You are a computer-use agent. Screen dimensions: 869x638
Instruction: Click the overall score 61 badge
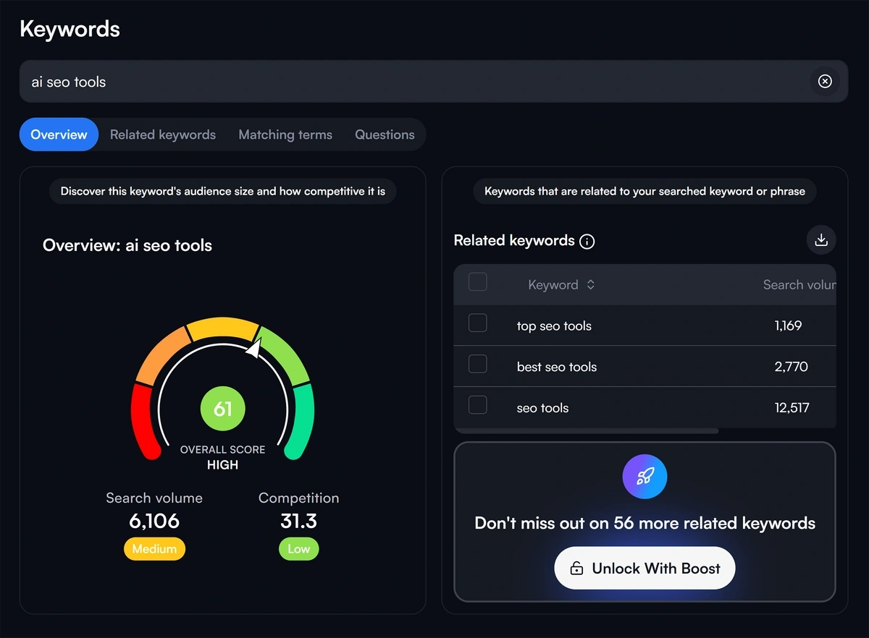223,409
